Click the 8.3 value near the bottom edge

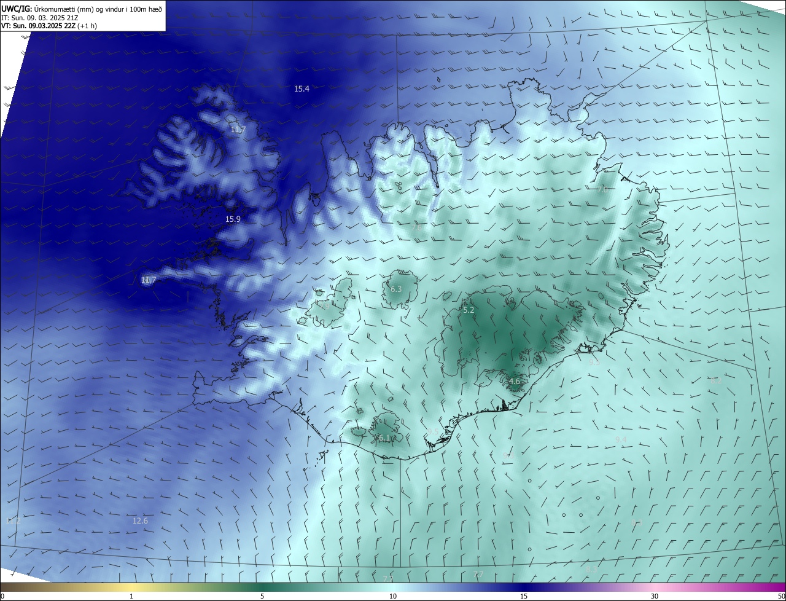pos(591,570)
